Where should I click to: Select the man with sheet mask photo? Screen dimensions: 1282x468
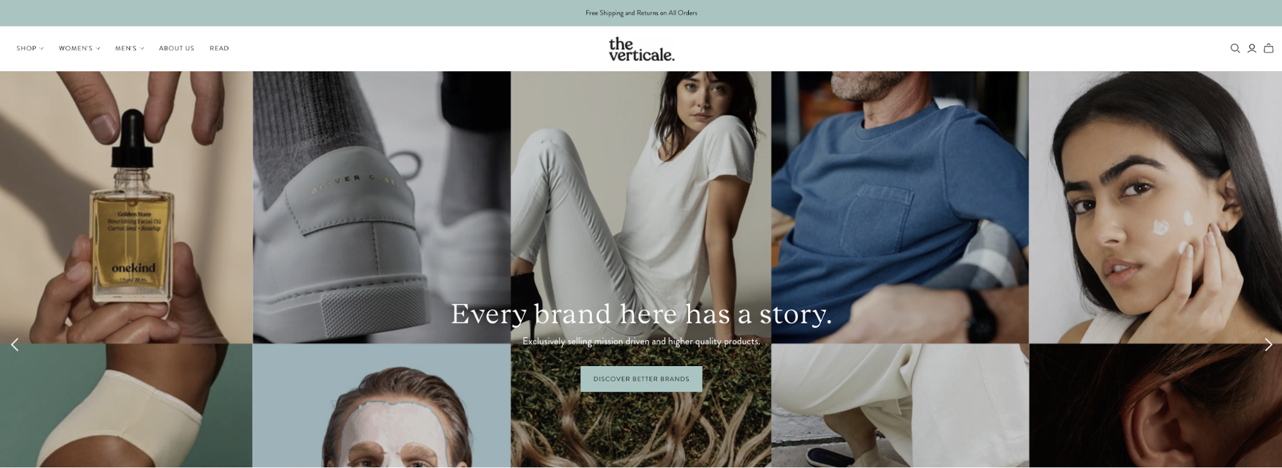(382, 406)
